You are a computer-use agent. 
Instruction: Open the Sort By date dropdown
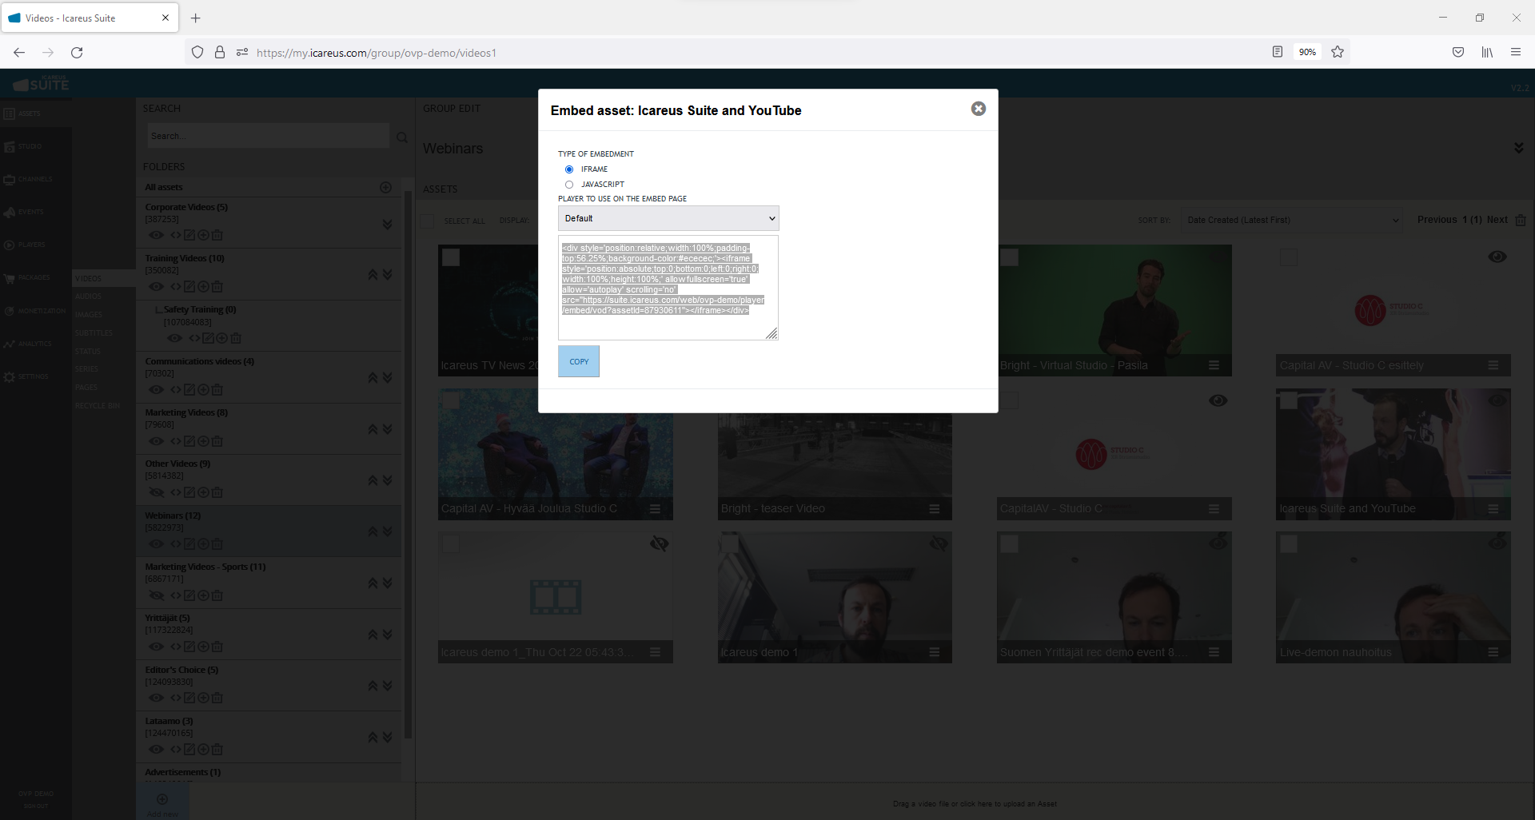click(1292, 221)
